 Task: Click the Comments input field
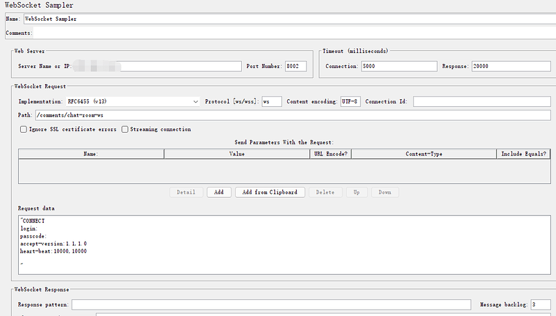pos(294,33)
